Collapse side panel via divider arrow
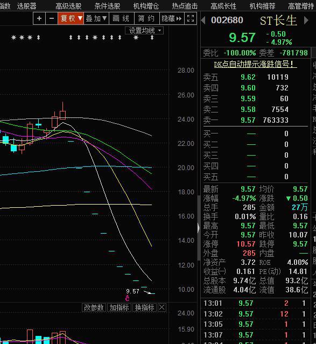Image resolution: width=316 pixels, height=344 pixels. (x=199, y=228)
